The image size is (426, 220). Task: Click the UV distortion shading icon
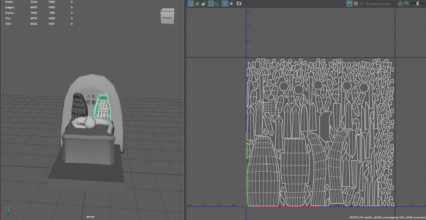(203, 3)
